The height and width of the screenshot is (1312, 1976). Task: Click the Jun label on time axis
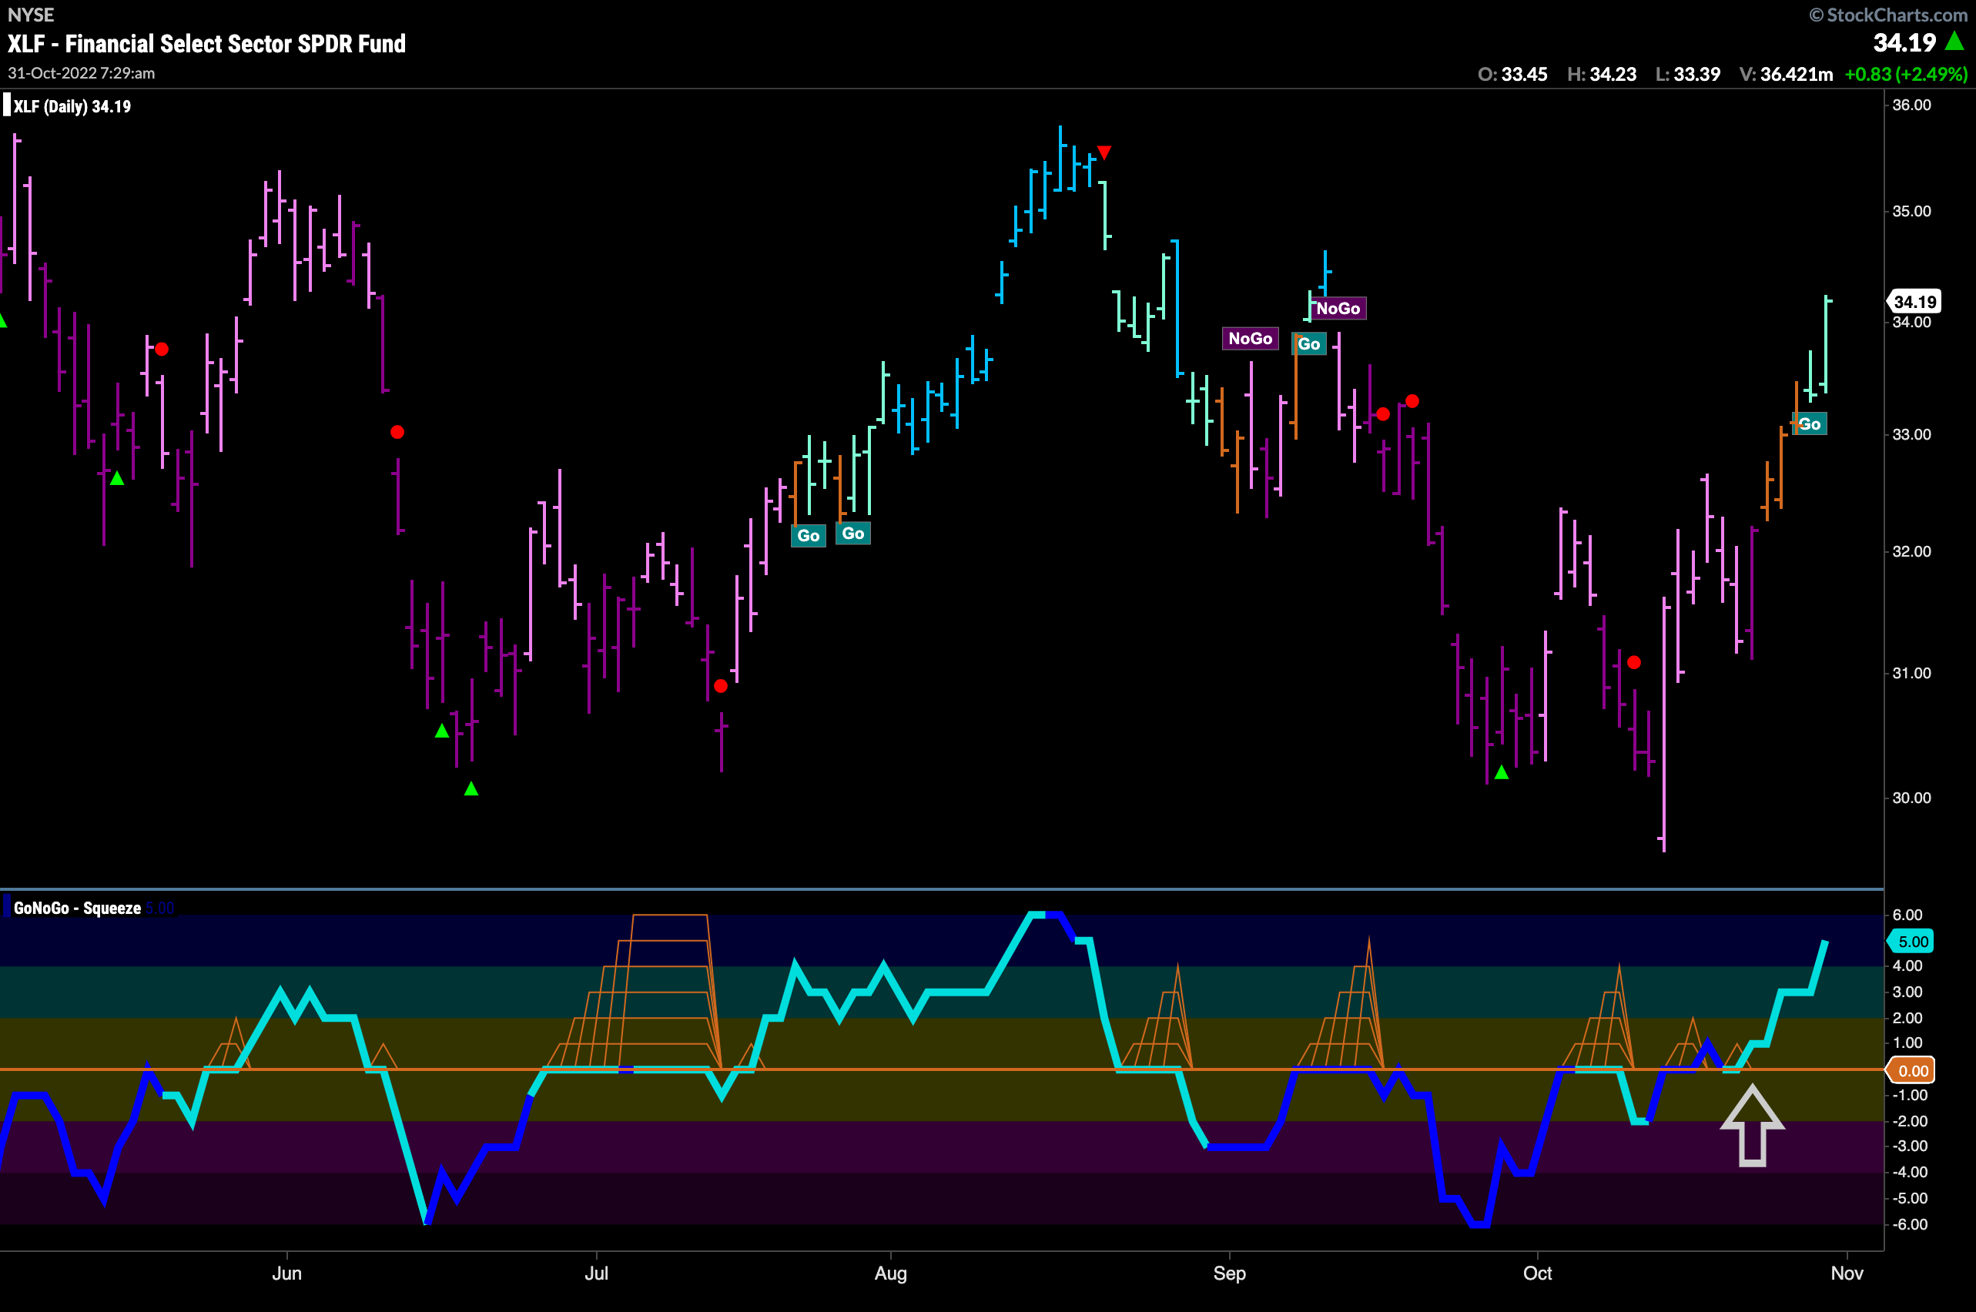[x=287, y=1273]
